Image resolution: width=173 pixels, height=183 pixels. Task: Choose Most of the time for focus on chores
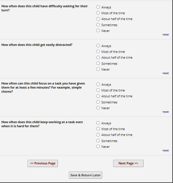pyautogui.click(x=98, y=90)
